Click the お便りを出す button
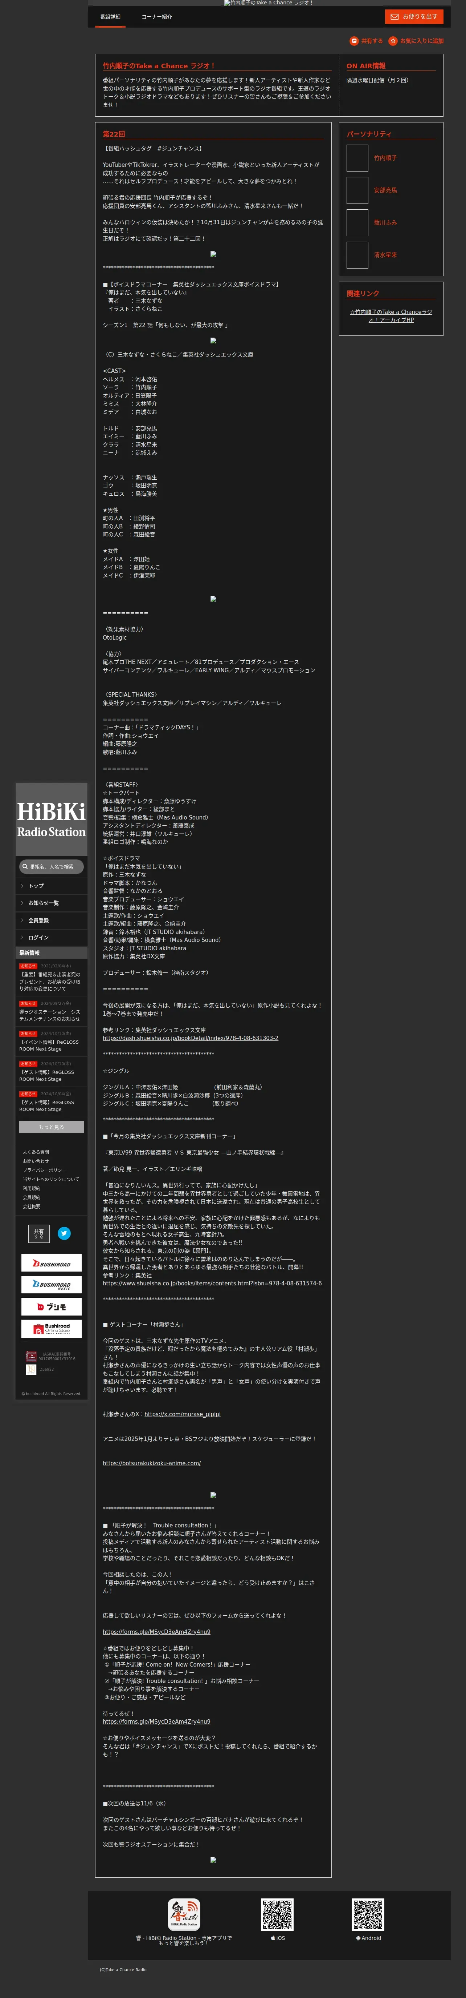466x1998 pixels. pos(414,16)
